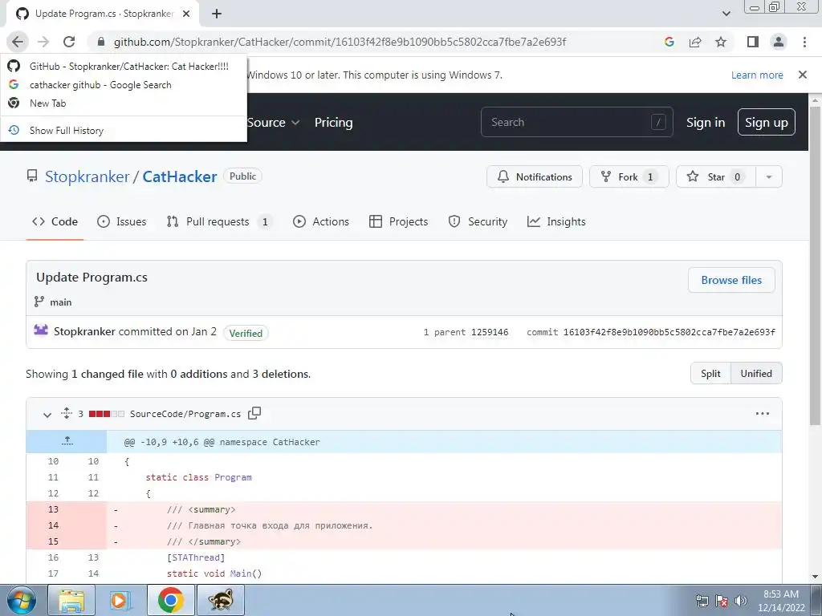Open the raccoon app in the taskbar
This screenshot has width=822, height=616.
tap(221, 600)
